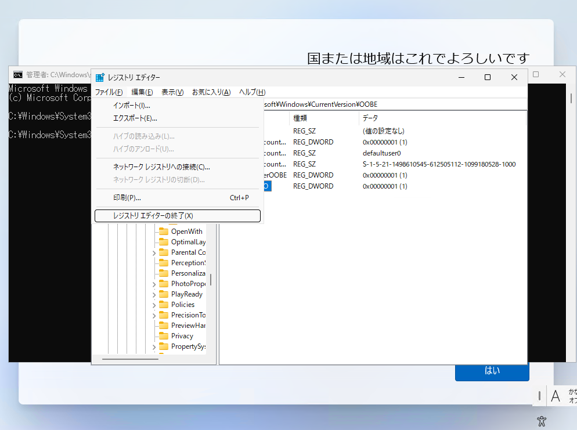Select the PrecisionTouchpad folder icon
577x430 pixels.
164,315
